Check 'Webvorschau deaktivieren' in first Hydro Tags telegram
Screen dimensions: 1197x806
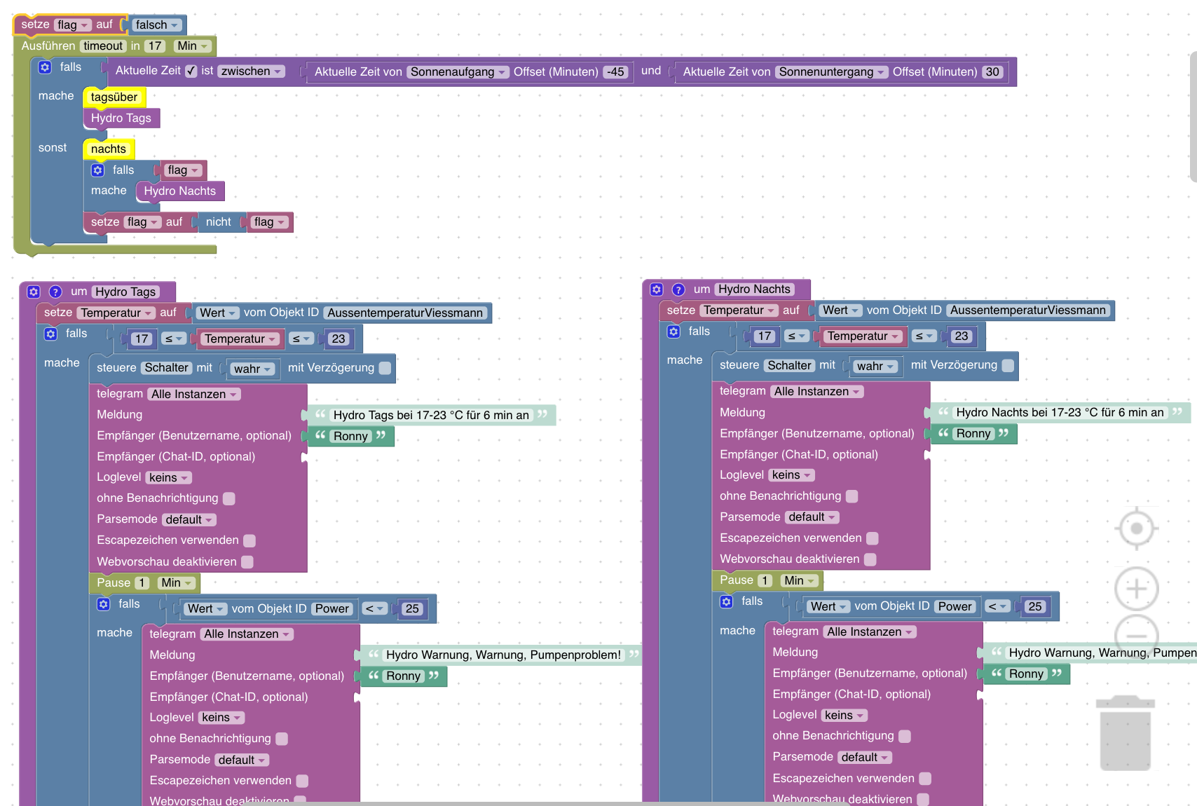247,562
